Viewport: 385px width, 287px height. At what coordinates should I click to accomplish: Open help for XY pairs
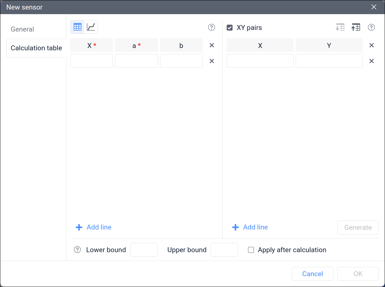371,28
